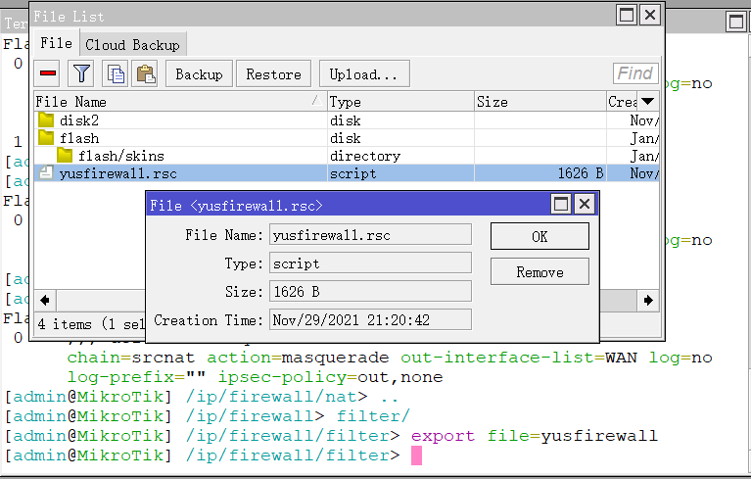Confirm file dialog with OK
Image resolution: width=751 pixels, height=479 pixels.
[x=540, y=236]
